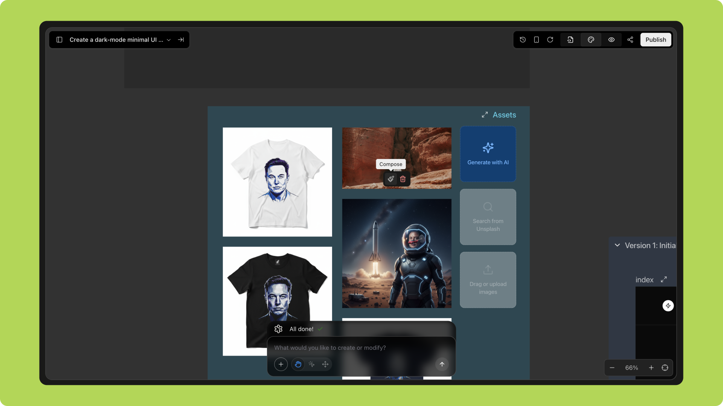
Task: Toggle the eye preview mode
Action: click(x=611, y=40)
